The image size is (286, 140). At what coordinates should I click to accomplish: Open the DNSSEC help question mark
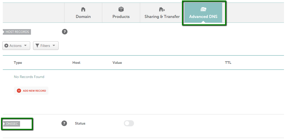64,123
